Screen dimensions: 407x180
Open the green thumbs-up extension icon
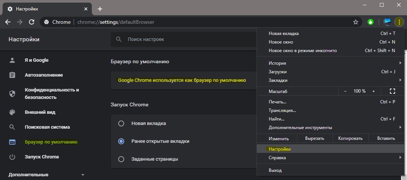371,22
